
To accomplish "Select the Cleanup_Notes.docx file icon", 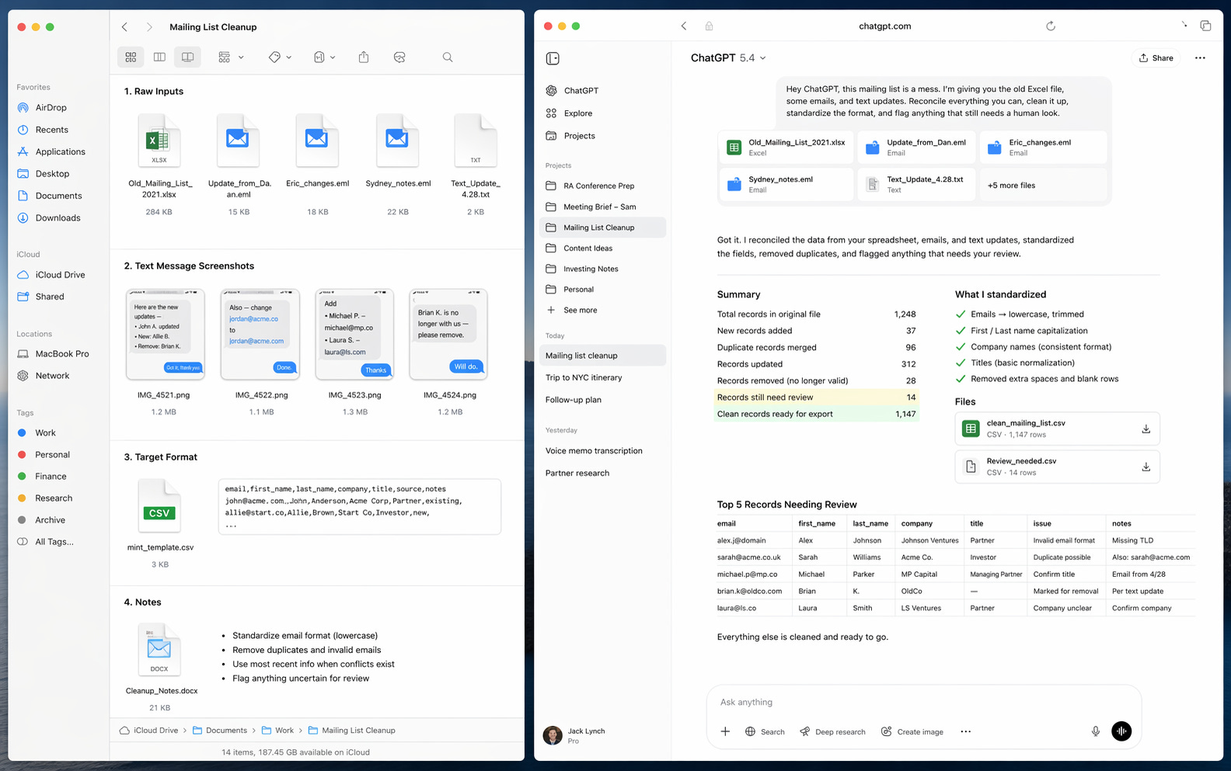I will (159, 649).
